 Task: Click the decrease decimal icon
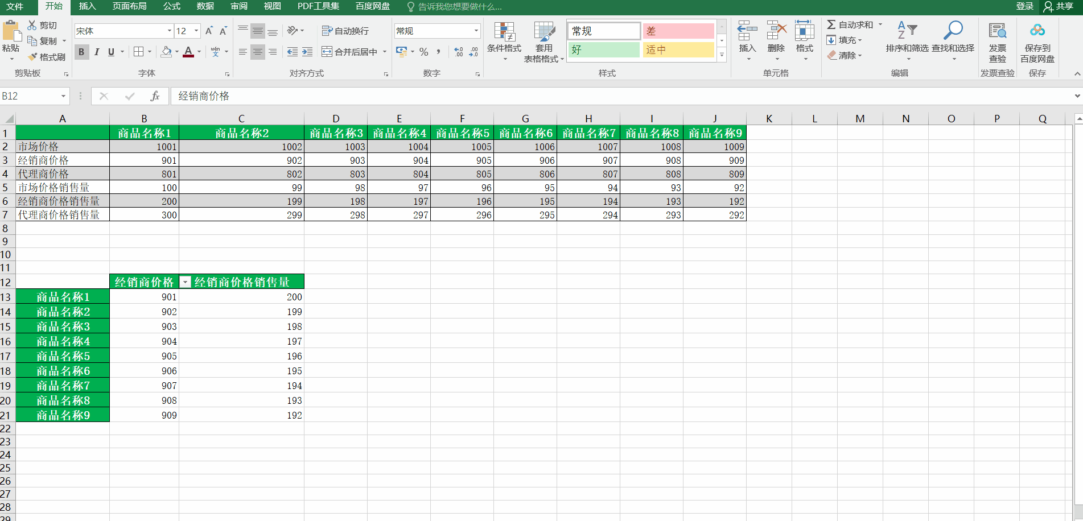click(473, 52)
